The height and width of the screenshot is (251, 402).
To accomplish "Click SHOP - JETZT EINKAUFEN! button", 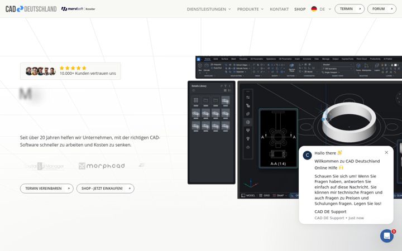I will point(106,189).
